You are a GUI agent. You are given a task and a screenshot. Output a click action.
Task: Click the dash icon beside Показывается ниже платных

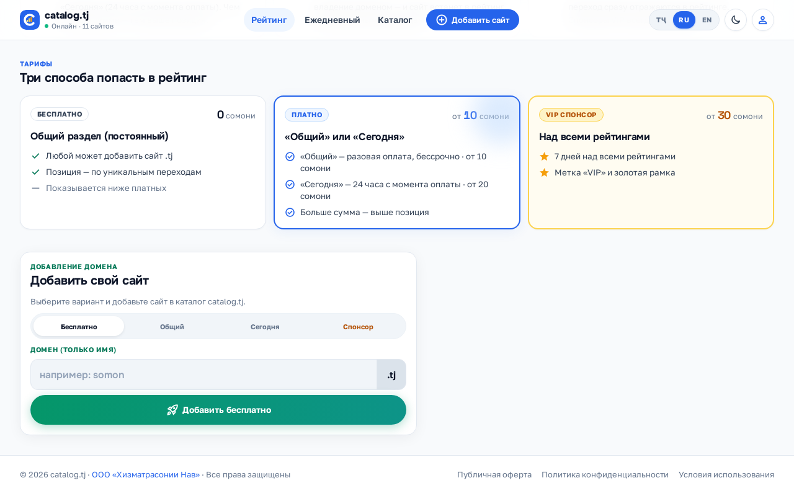[35, 188]
